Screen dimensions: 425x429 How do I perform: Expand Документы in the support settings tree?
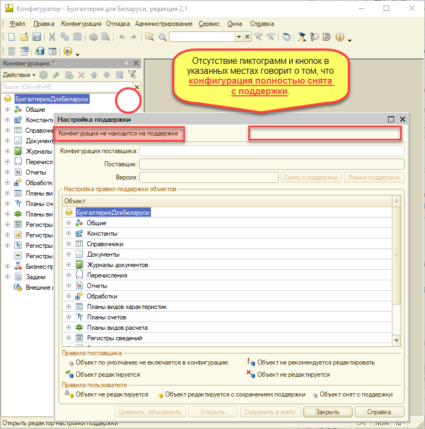click(x=69, y=254)
